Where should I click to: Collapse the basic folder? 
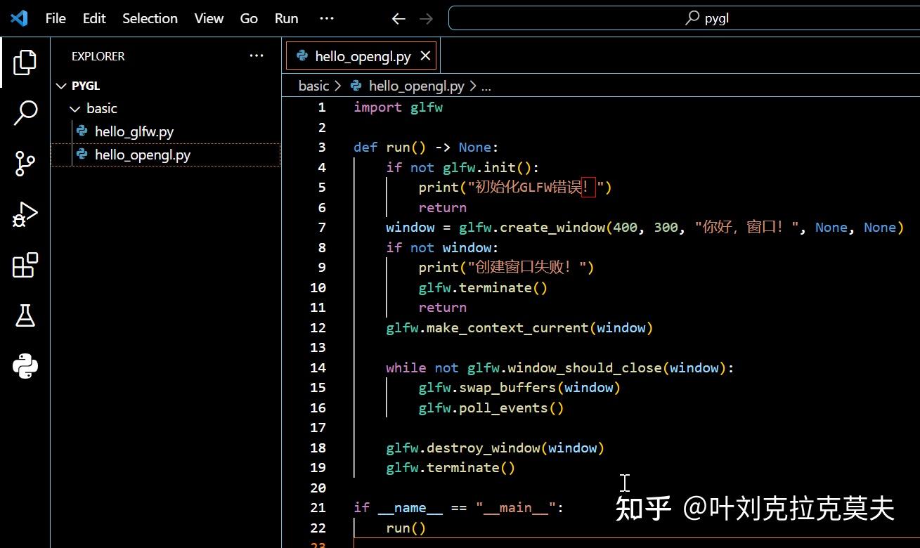click(75, 108)
